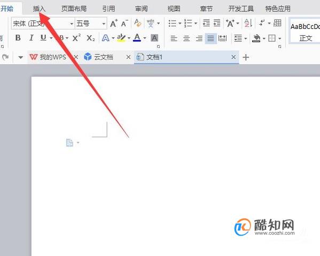The width and height of the screenshot is (320, 256).
Task: Apply font color with red A
Action: click(137, 38)
